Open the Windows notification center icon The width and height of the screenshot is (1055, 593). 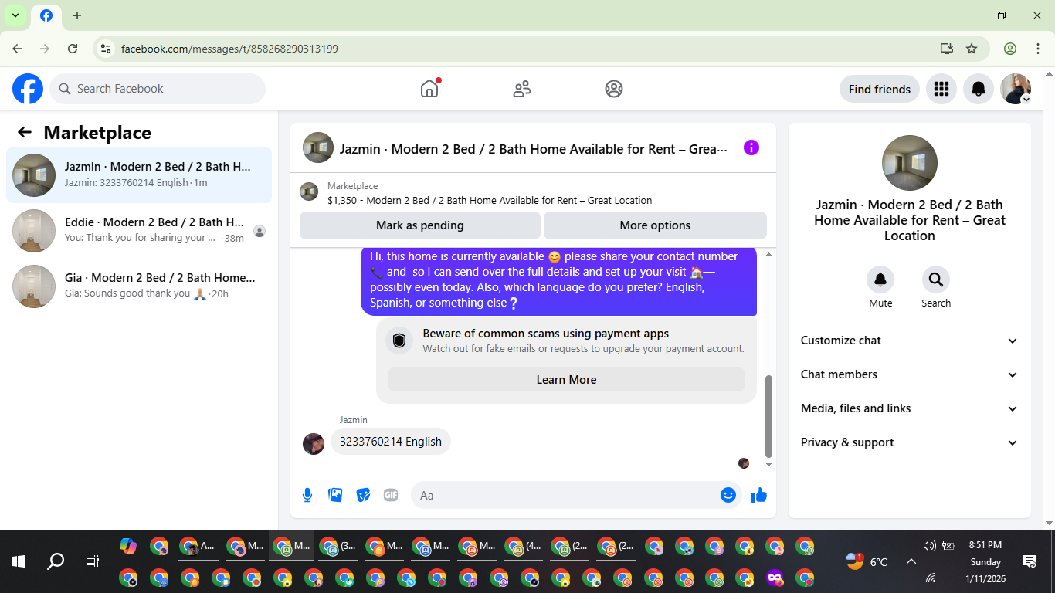1029,561
